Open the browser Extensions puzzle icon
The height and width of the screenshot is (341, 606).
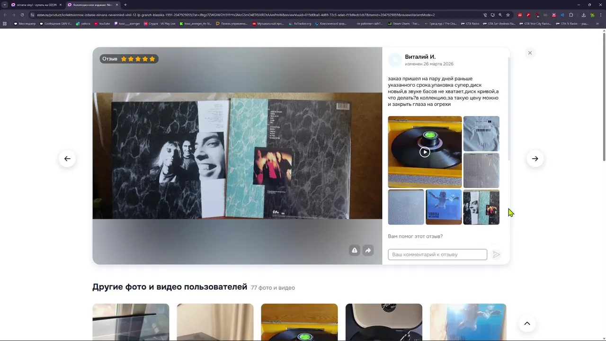tap(571, 15)
